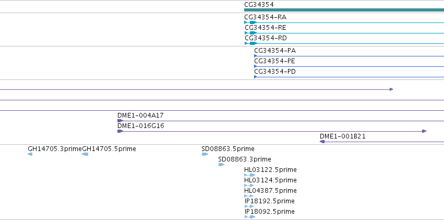
Task: Click the GH14705.5prime label
Action: 109,149
